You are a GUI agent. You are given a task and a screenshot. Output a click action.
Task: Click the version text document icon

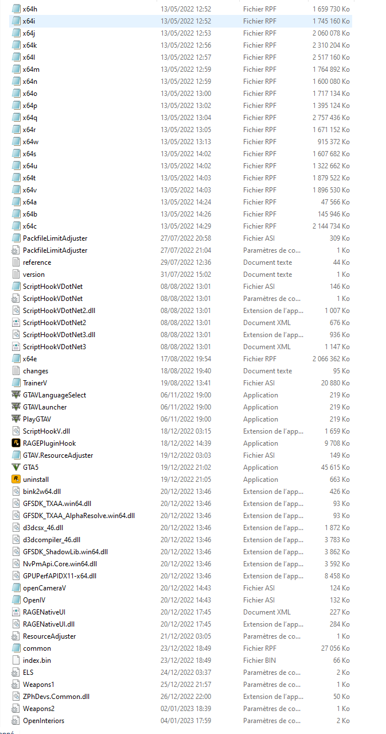click(16, 274)
